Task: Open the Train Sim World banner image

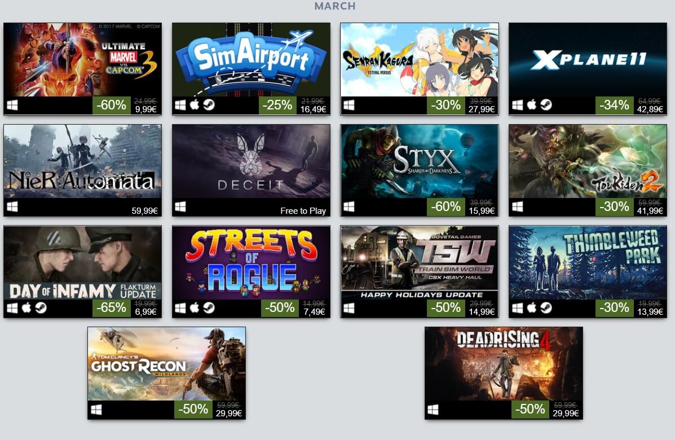Action: pyautogui.click(x=420, y=263)
